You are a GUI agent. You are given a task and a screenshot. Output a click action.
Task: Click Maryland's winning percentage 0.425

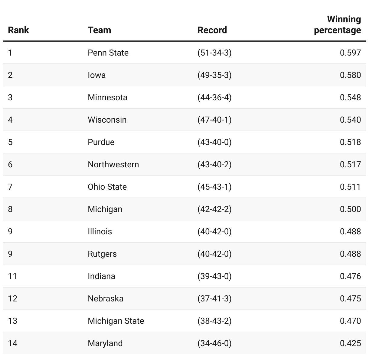350,343
